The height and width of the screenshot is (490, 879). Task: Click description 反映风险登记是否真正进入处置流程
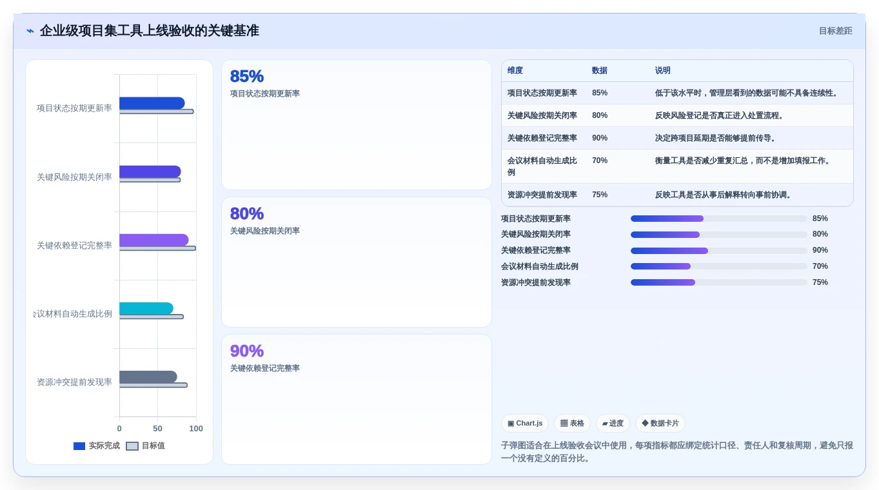pyautogui.click(x=719, y=115)
